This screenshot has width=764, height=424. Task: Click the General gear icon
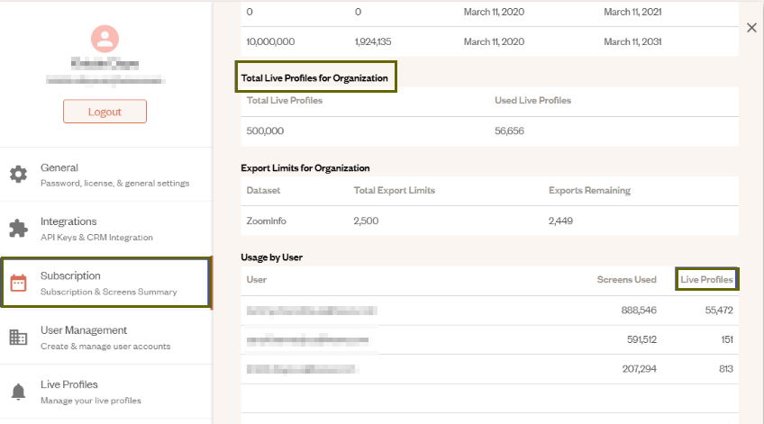click(18, 175)
